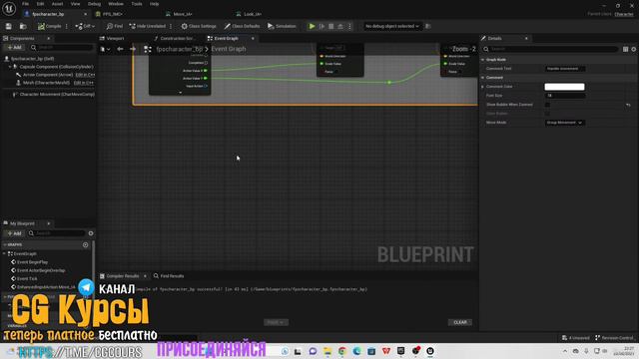
Task: Clear the compiler results with CLEAR
Action: pos(460,322)
